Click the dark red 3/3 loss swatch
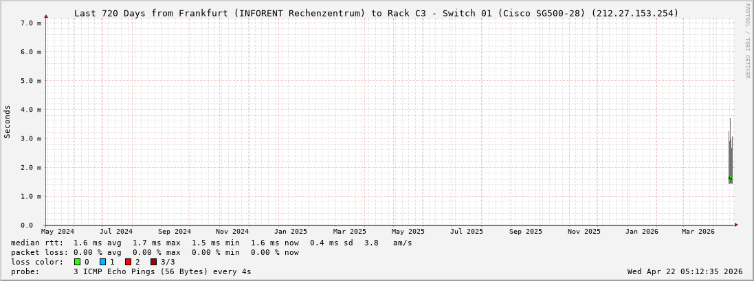The image size is (754, 281). [153, 262]
